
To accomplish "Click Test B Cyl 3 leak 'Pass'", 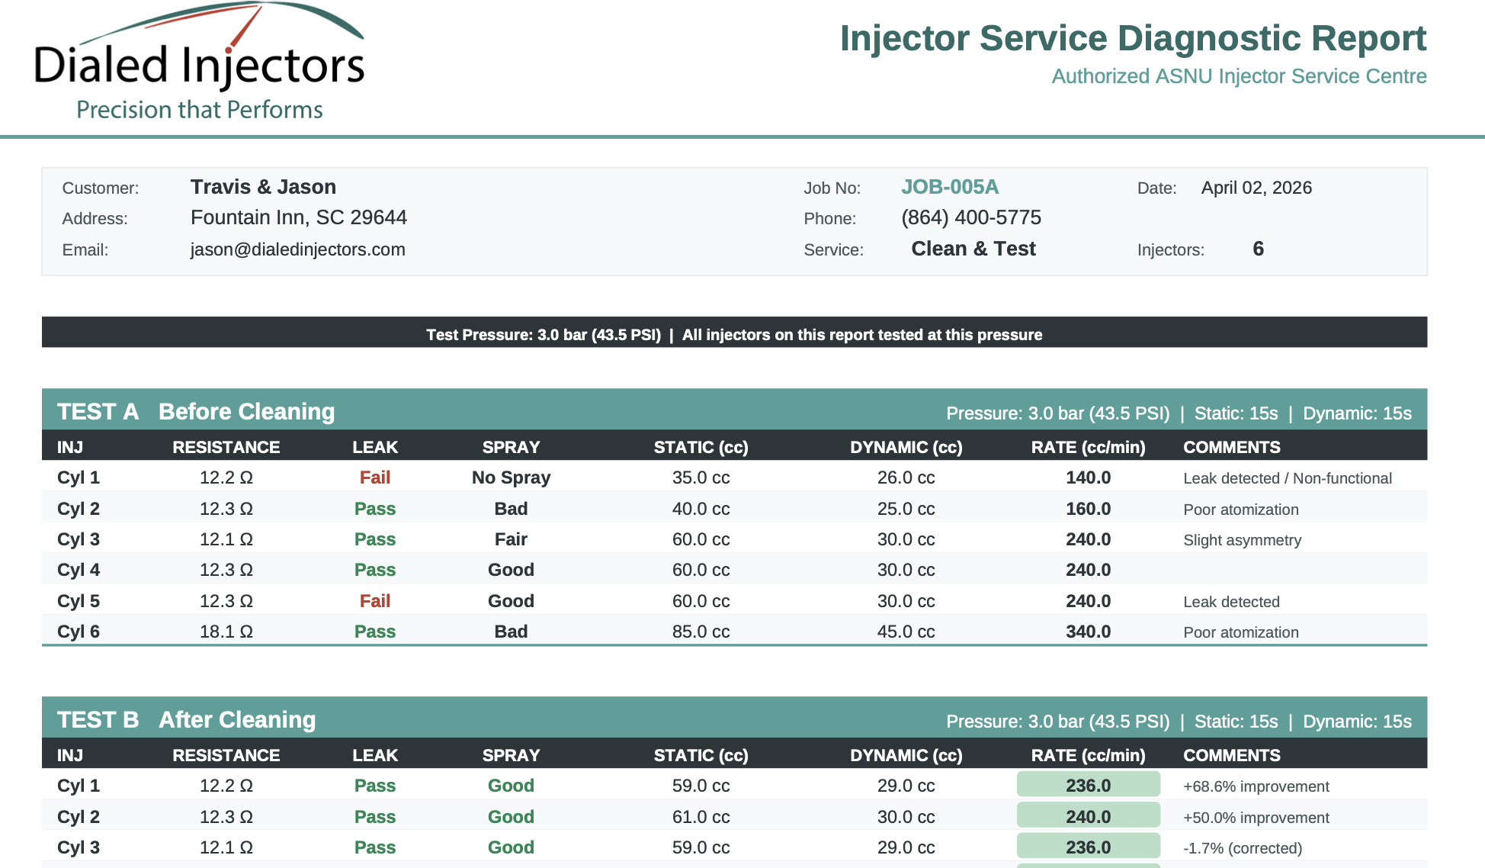I will pos(375,847).
